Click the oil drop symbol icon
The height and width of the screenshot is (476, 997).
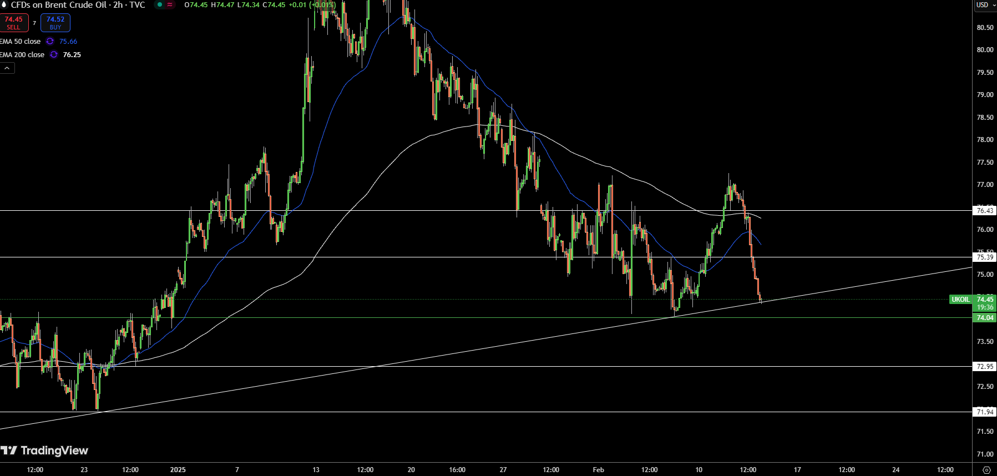[x=4, y=4]
